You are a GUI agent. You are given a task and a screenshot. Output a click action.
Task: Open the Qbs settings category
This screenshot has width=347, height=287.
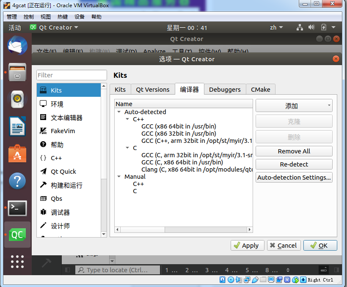tap(69, 199)
